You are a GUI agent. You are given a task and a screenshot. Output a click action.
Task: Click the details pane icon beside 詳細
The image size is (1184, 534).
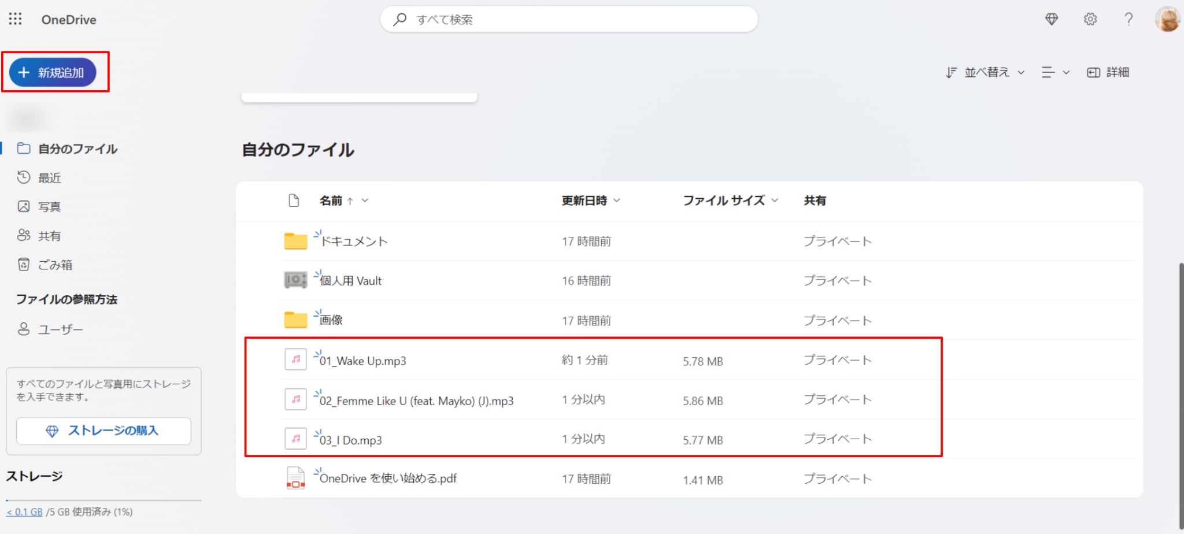point(1093,72)
